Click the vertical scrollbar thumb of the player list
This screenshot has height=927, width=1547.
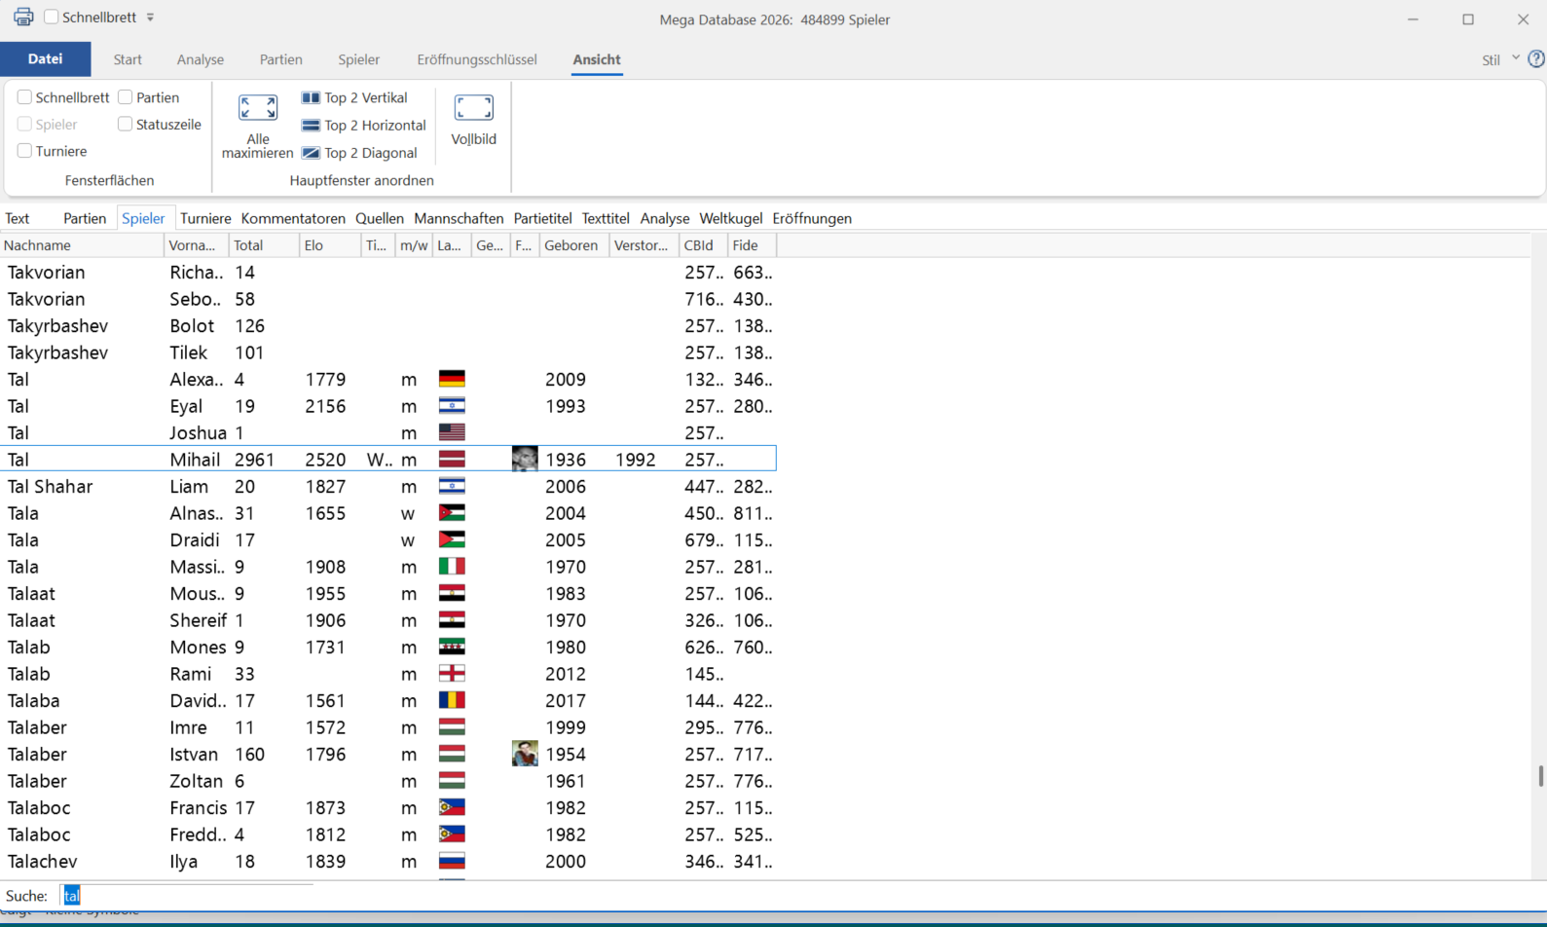(1540, 776)
